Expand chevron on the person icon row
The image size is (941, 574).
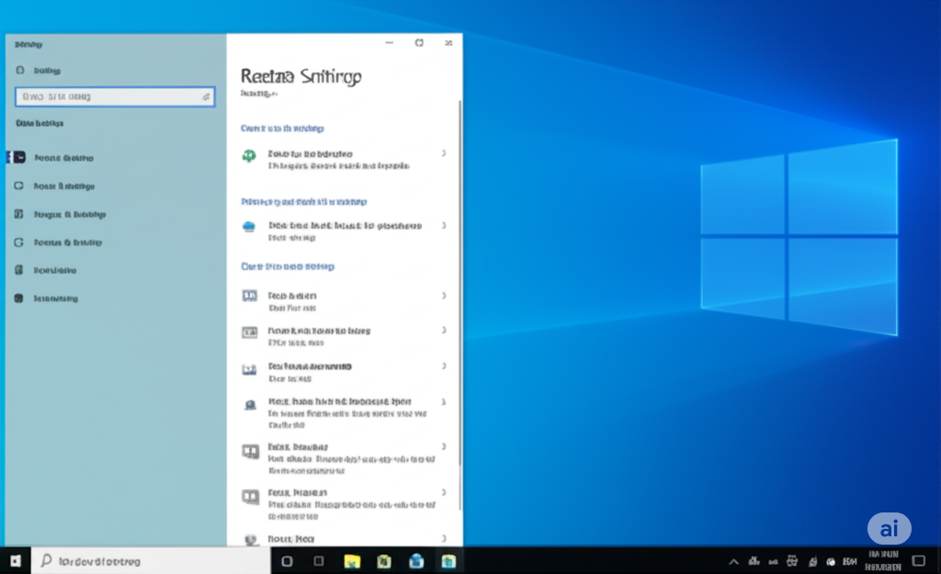coord(444,402)
